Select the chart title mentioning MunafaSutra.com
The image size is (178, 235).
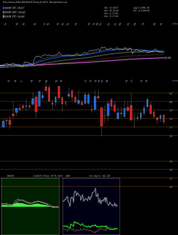[x=35, y=2]
